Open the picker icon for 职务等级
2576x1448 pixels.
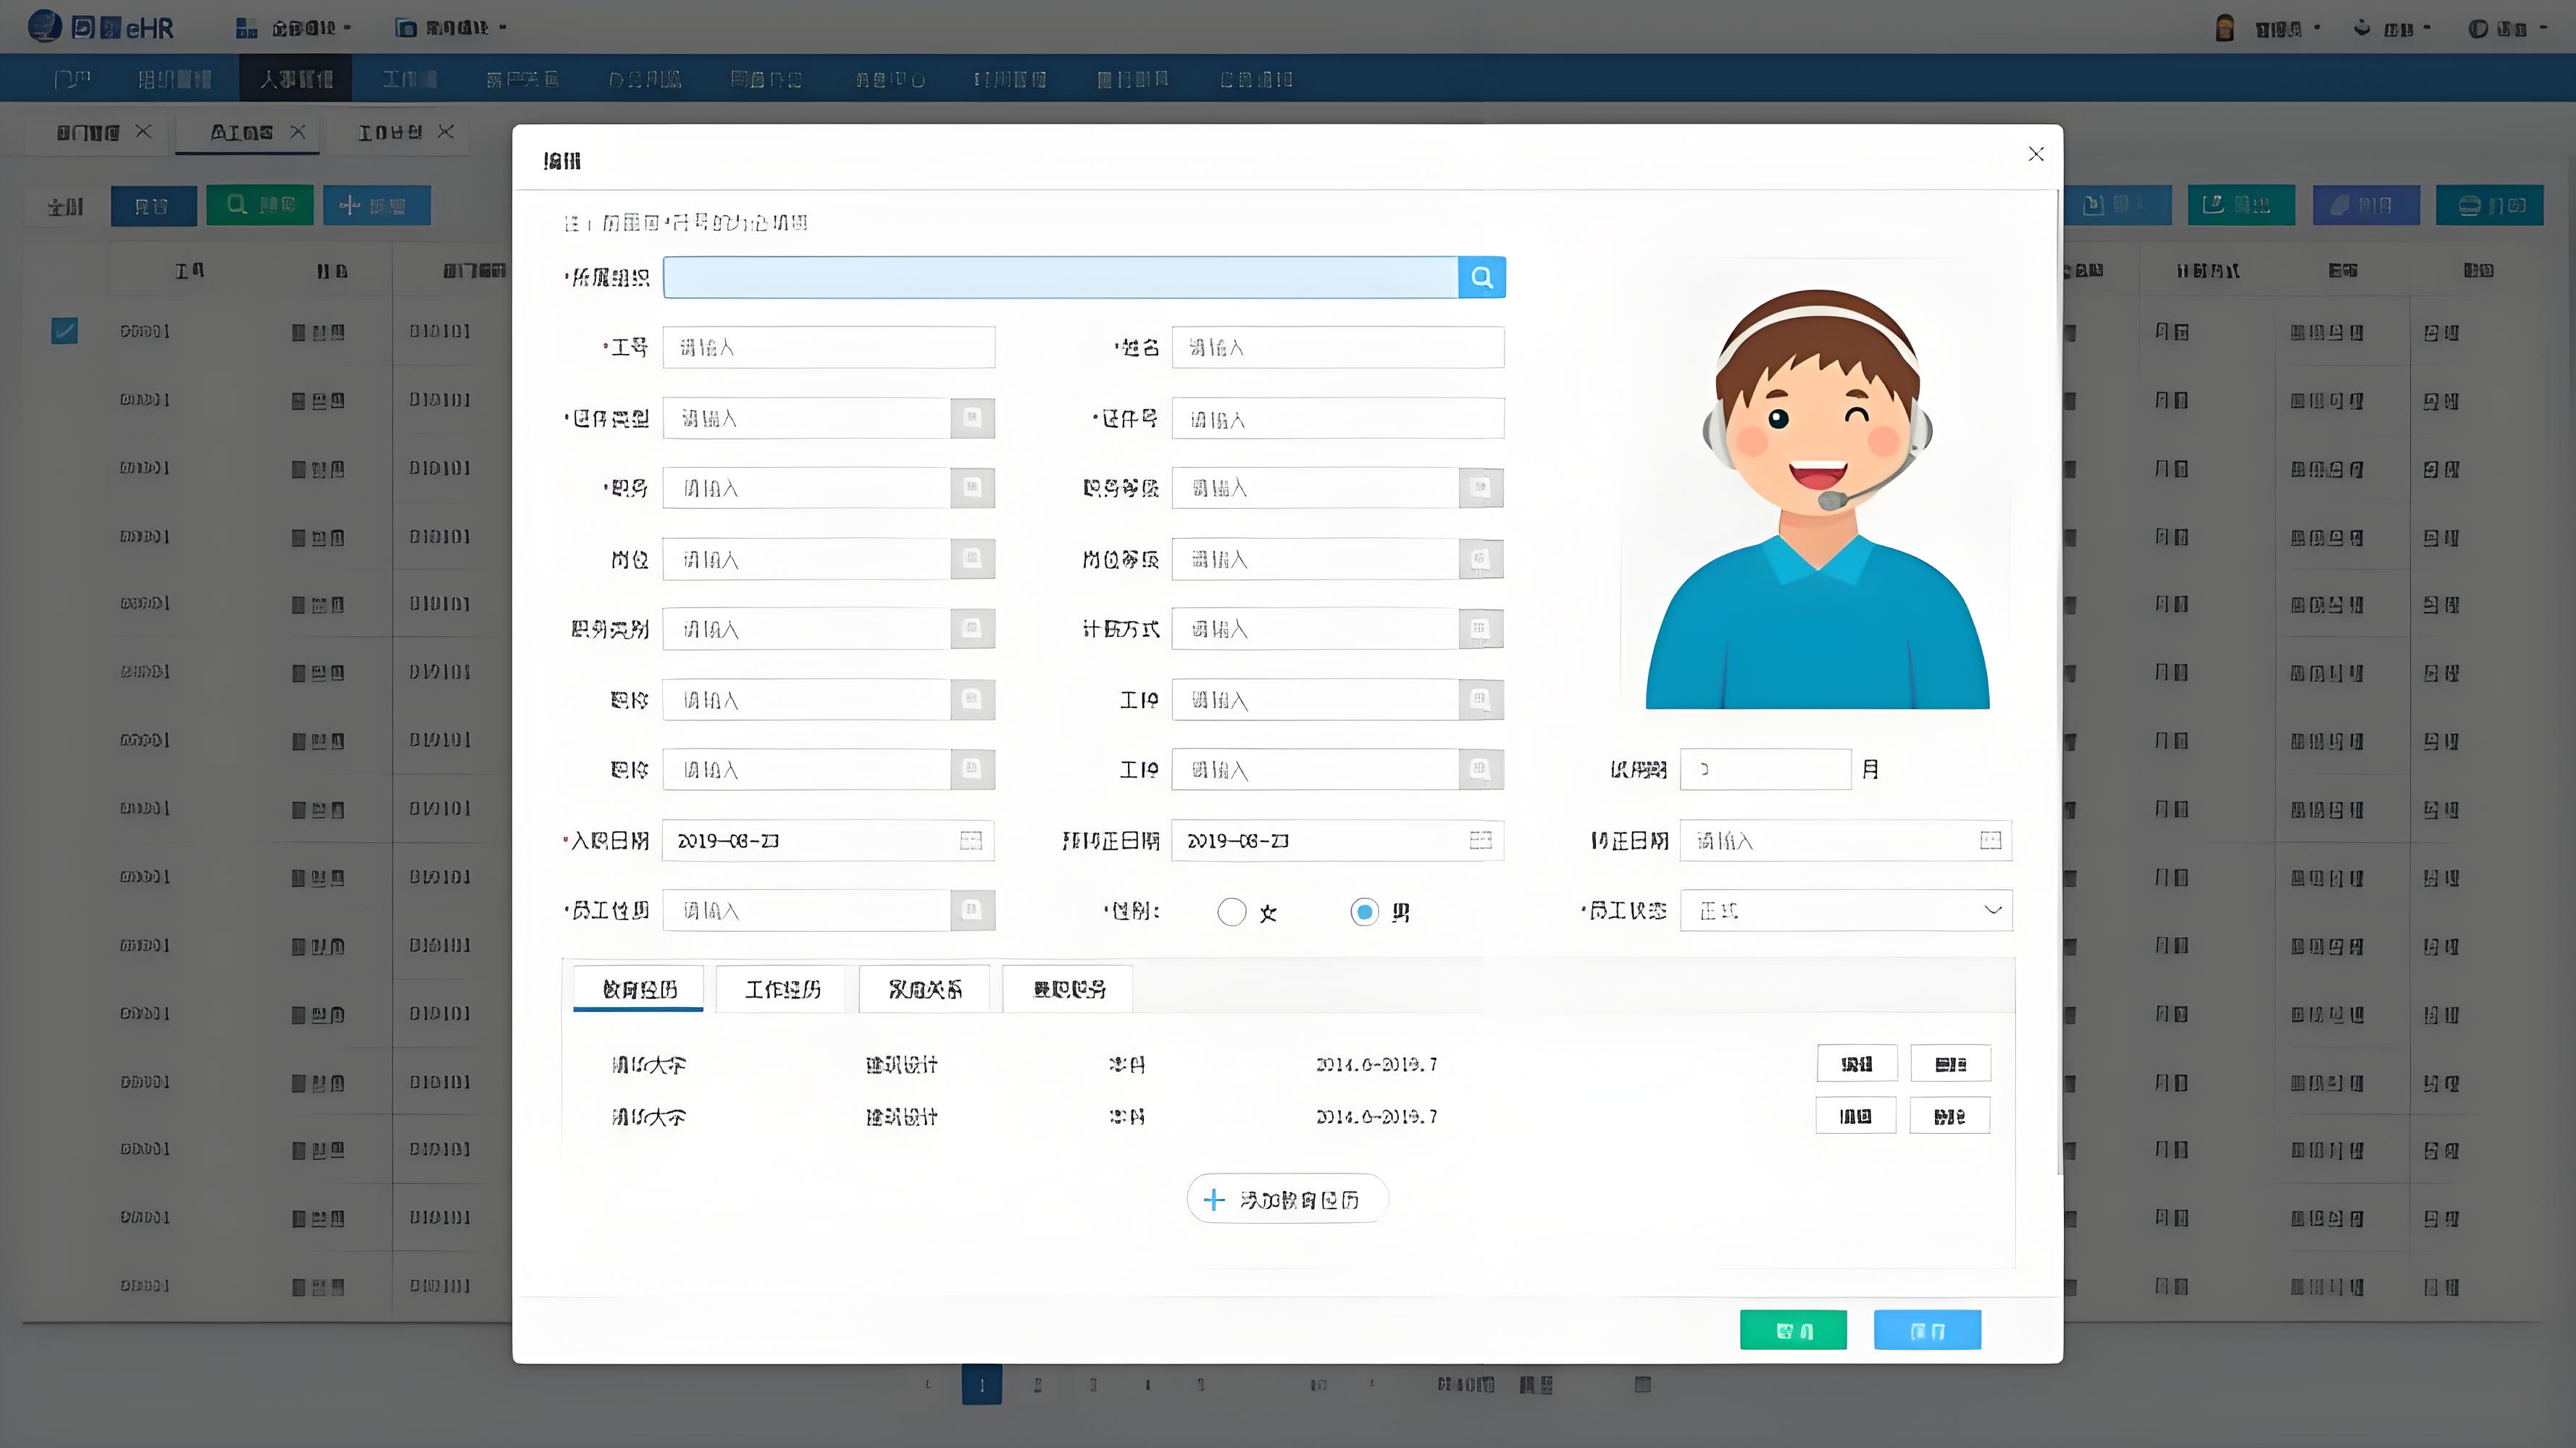[x=1481, y=488]
